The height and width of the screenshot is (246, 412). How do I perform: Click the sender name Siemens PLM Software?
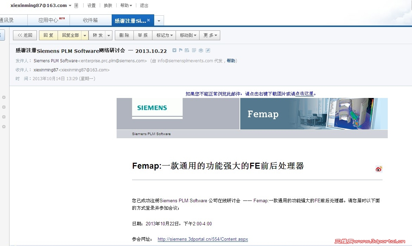[x=55, y=61]
